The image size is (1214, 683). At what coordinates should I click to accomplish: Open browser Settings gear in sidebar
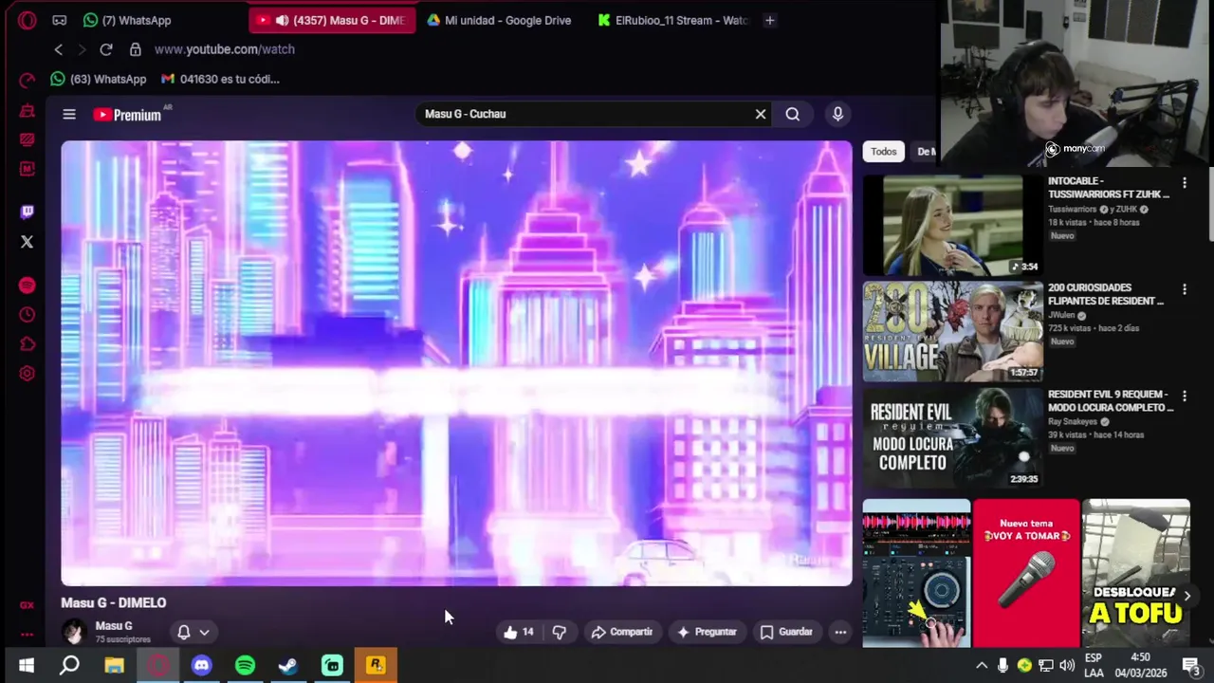tap(27, 374)
